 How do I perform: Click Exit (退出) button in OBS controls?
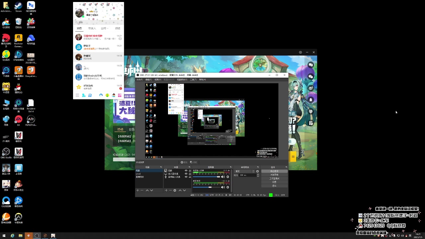(x=274, y=186)
